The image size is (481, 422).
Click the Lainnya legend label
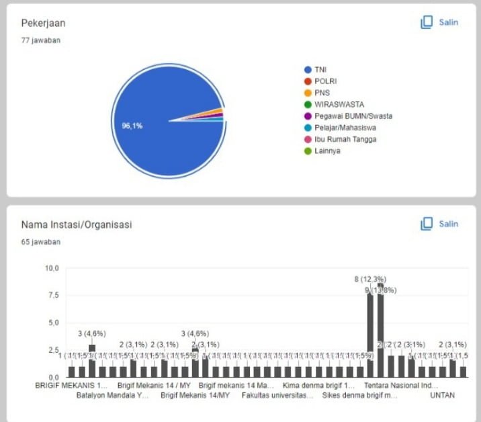click(x=327, y=151)
